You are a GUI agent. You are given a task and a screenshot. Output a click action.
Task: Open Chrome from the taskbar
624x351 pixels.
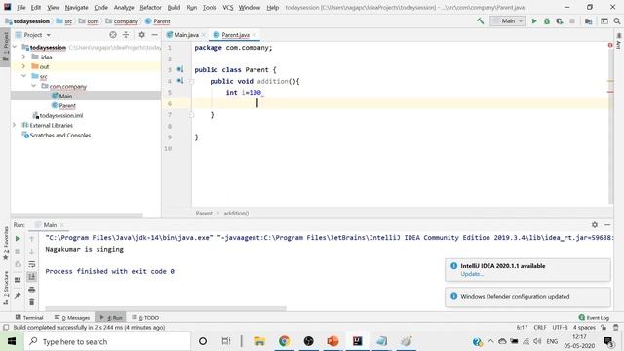284,341
